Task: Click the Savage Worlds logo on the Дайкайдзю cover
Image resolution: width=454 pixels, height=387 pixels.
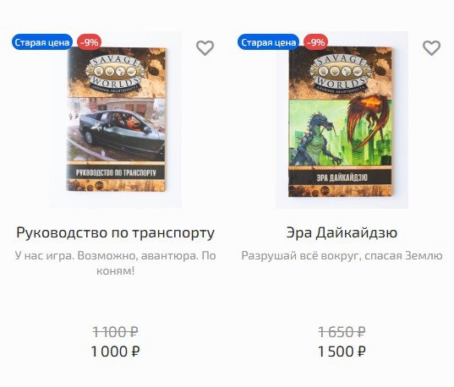Action: point(340,74)
